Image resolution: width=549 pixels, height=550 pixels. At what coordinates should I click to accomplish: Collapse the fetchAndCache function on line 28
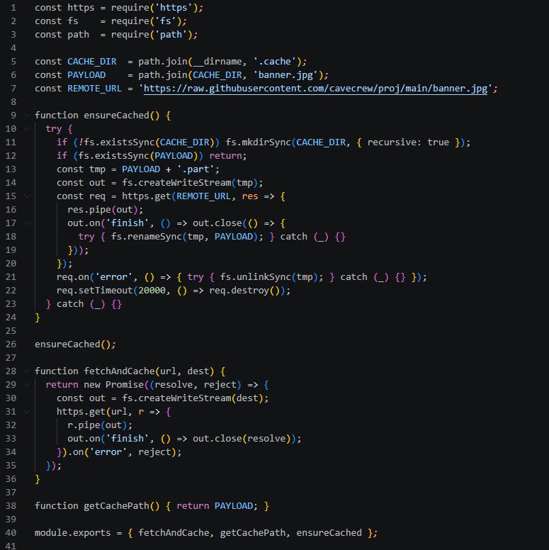[x=27, y=371]
